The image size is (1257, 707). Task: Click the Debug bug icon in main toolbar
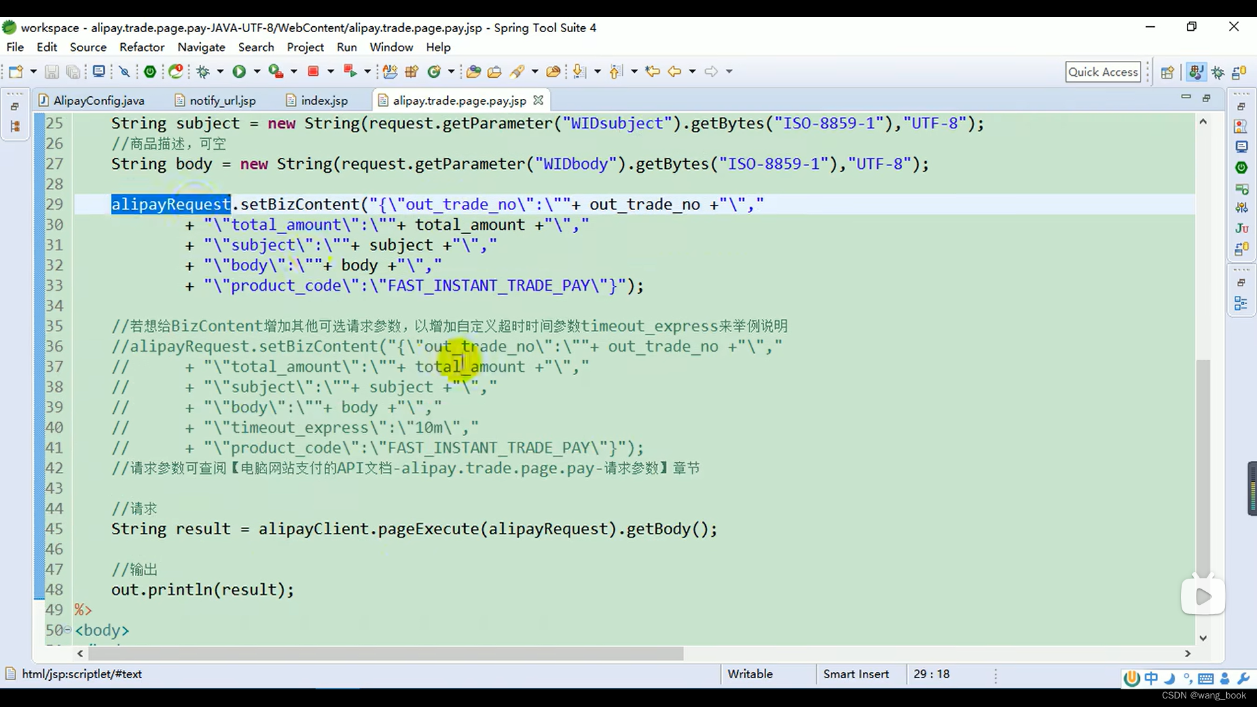(x=203, y=71)
